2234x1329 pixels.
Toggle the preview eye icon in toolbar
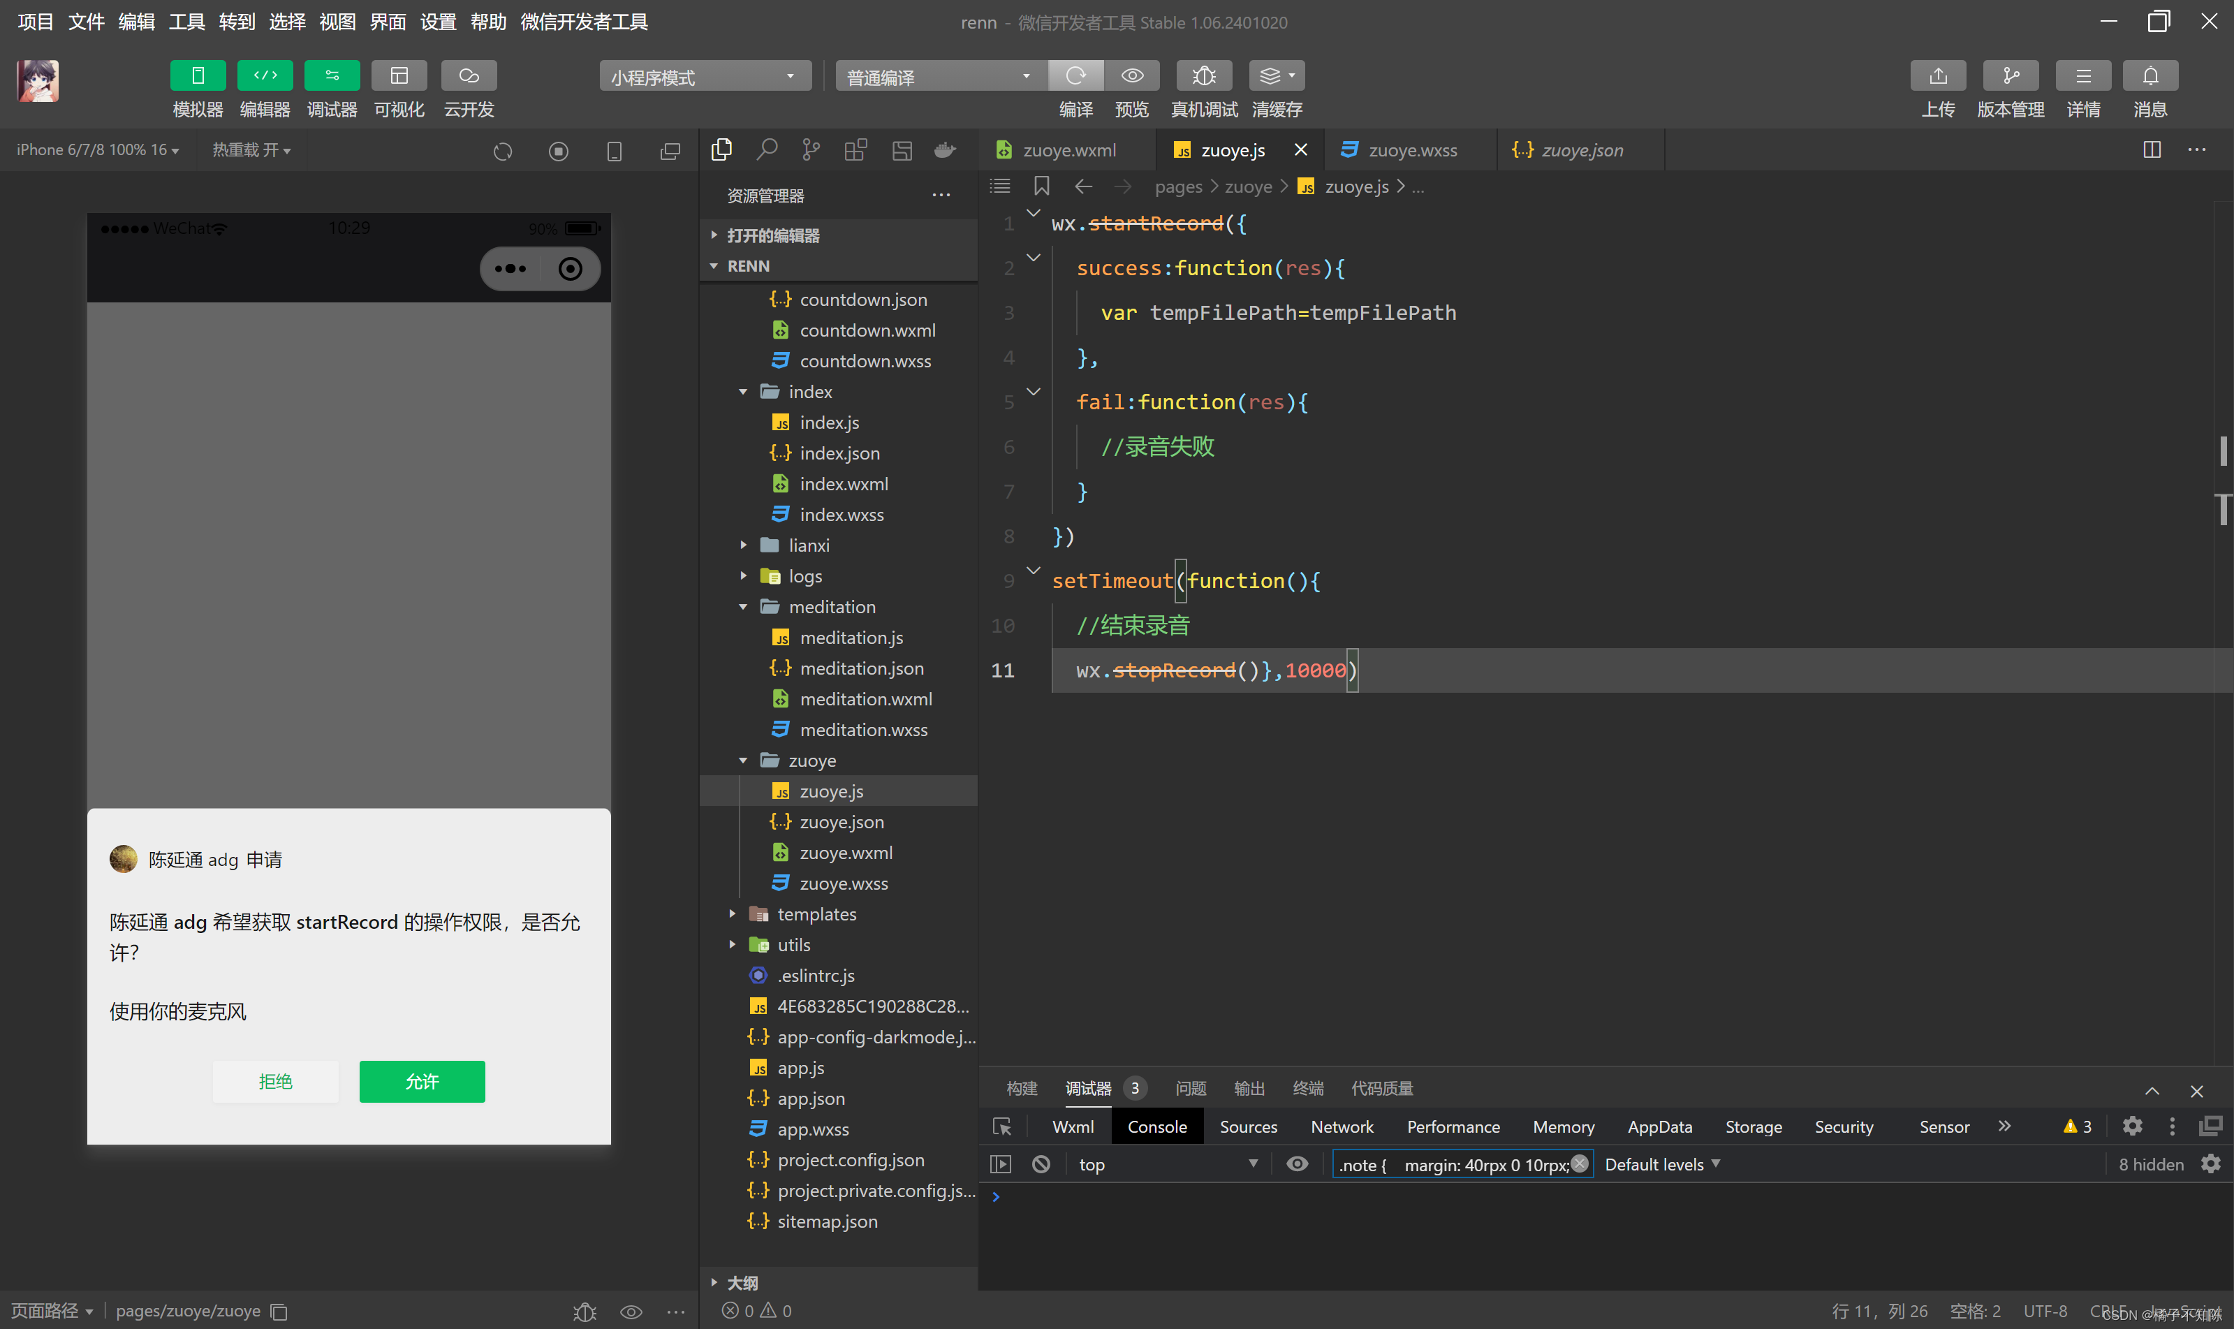pos(1132,76)
